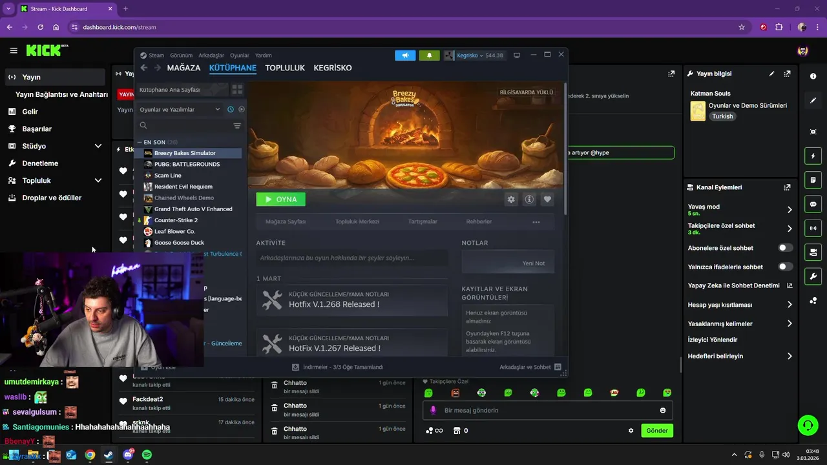Toggle Yalnızca ifadelerle sohbet switch
Image resolution: width=827 pixels, height=465 pixels.
coord(785,267)
